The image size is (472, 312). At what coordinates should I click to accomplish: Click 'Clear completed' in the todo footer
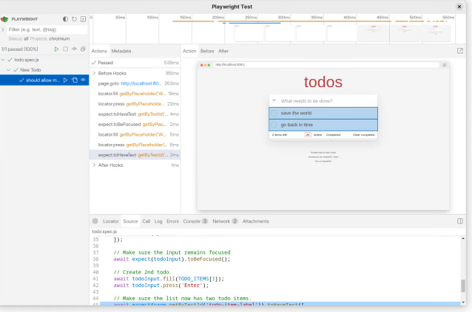click(364, 135)
